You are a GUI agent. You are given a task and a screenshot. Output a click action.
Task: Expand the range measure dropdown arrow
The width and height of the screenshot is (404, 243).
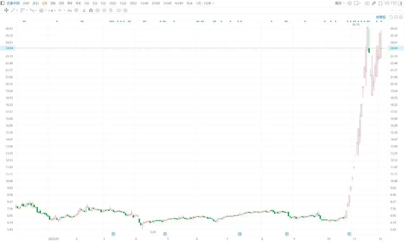[x=55, y=10]
